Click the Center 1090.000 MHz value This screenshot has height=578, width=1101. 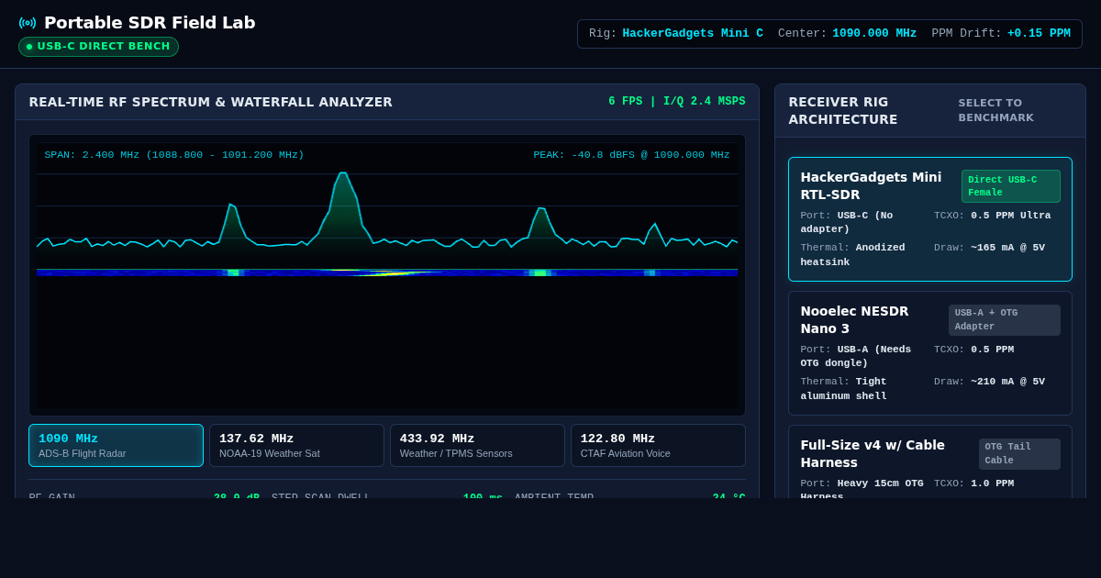(874, 34)
